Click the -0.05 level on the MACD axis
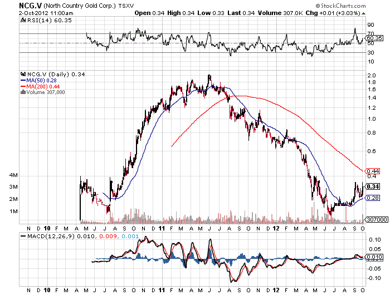The image size is (390, 295). click(374, 269)
